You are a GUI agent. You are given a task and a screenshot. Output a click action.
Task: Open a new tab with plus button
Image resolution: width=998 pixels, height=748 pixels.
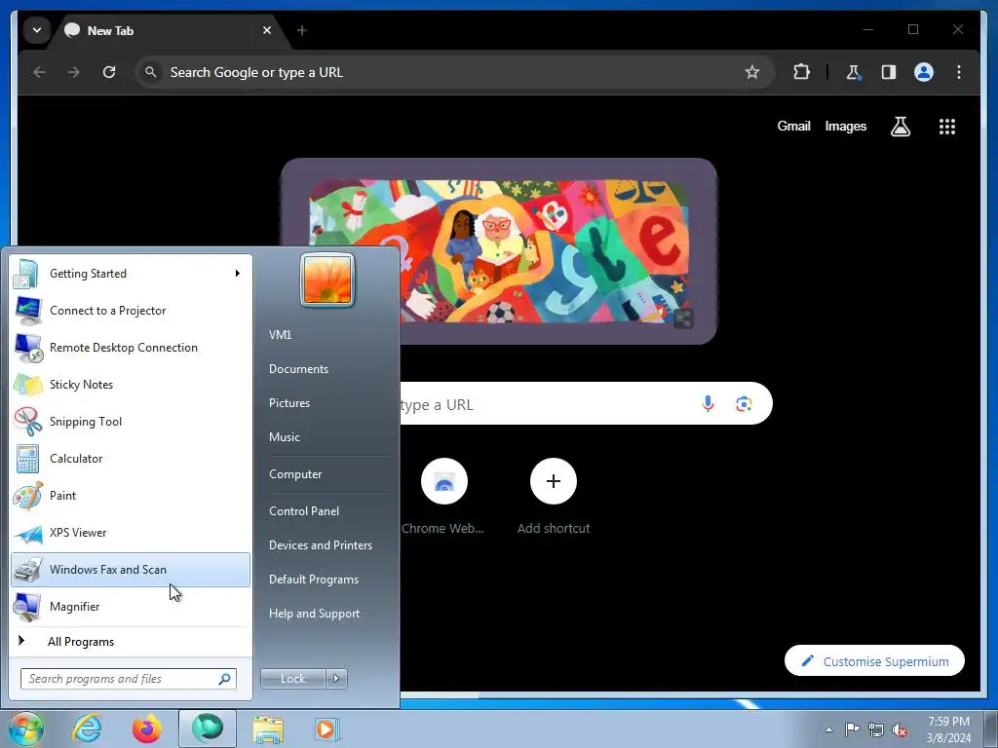click(302, 30)
